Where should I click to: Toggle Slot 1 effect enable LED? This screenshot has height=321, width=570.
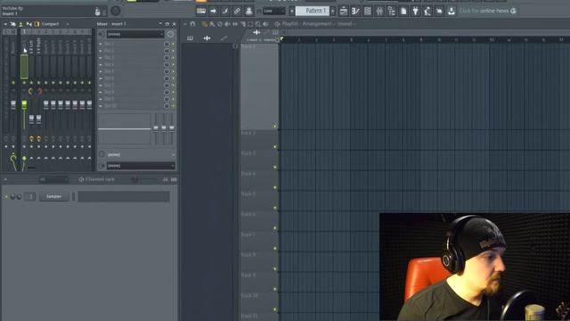(174, 44)
